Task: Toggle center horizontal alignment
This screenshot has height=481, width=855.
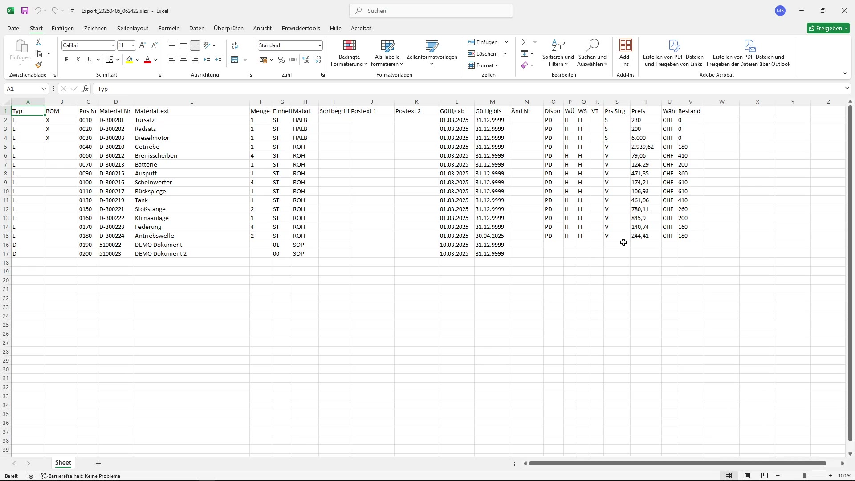Action: point(183,60)
